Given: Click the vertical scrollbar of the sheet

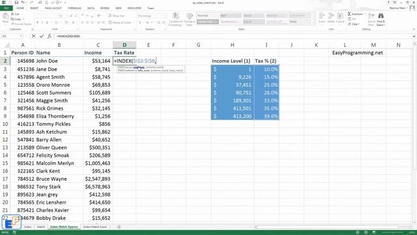Looking at the screenshot, I should click(414, 106).
